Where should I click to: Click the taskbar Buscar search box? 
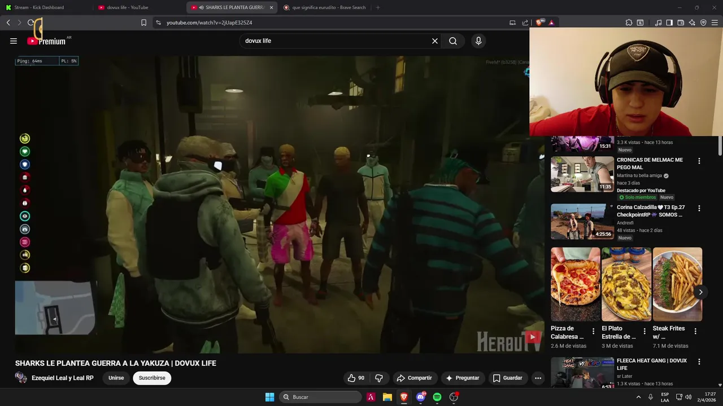coord(321,397)
